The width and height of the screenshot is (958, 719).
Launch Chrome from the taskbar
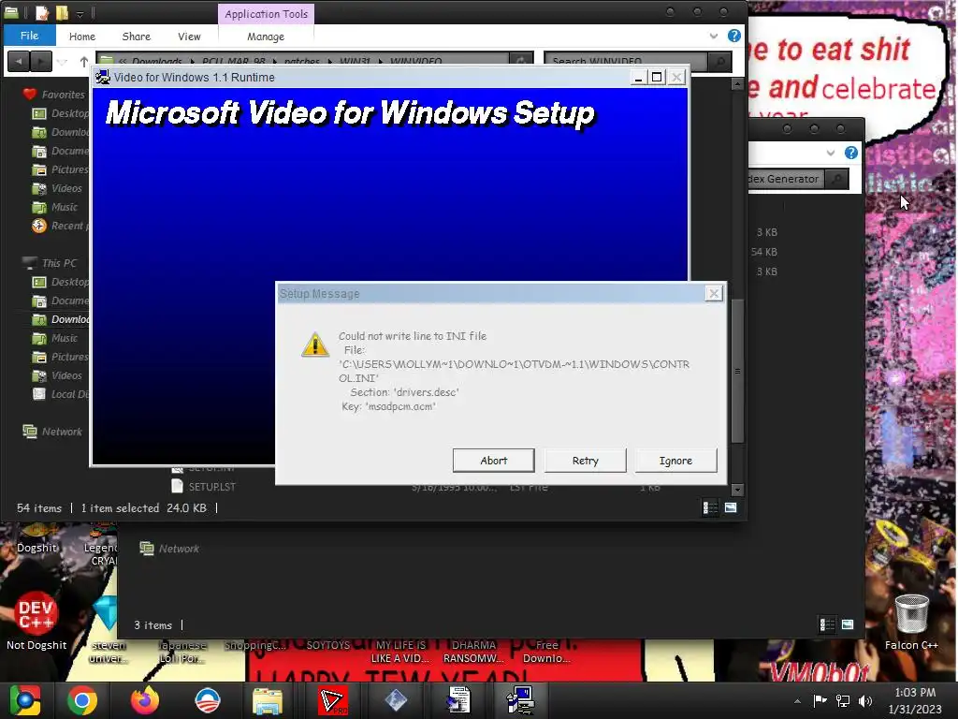tap(82, 700)
